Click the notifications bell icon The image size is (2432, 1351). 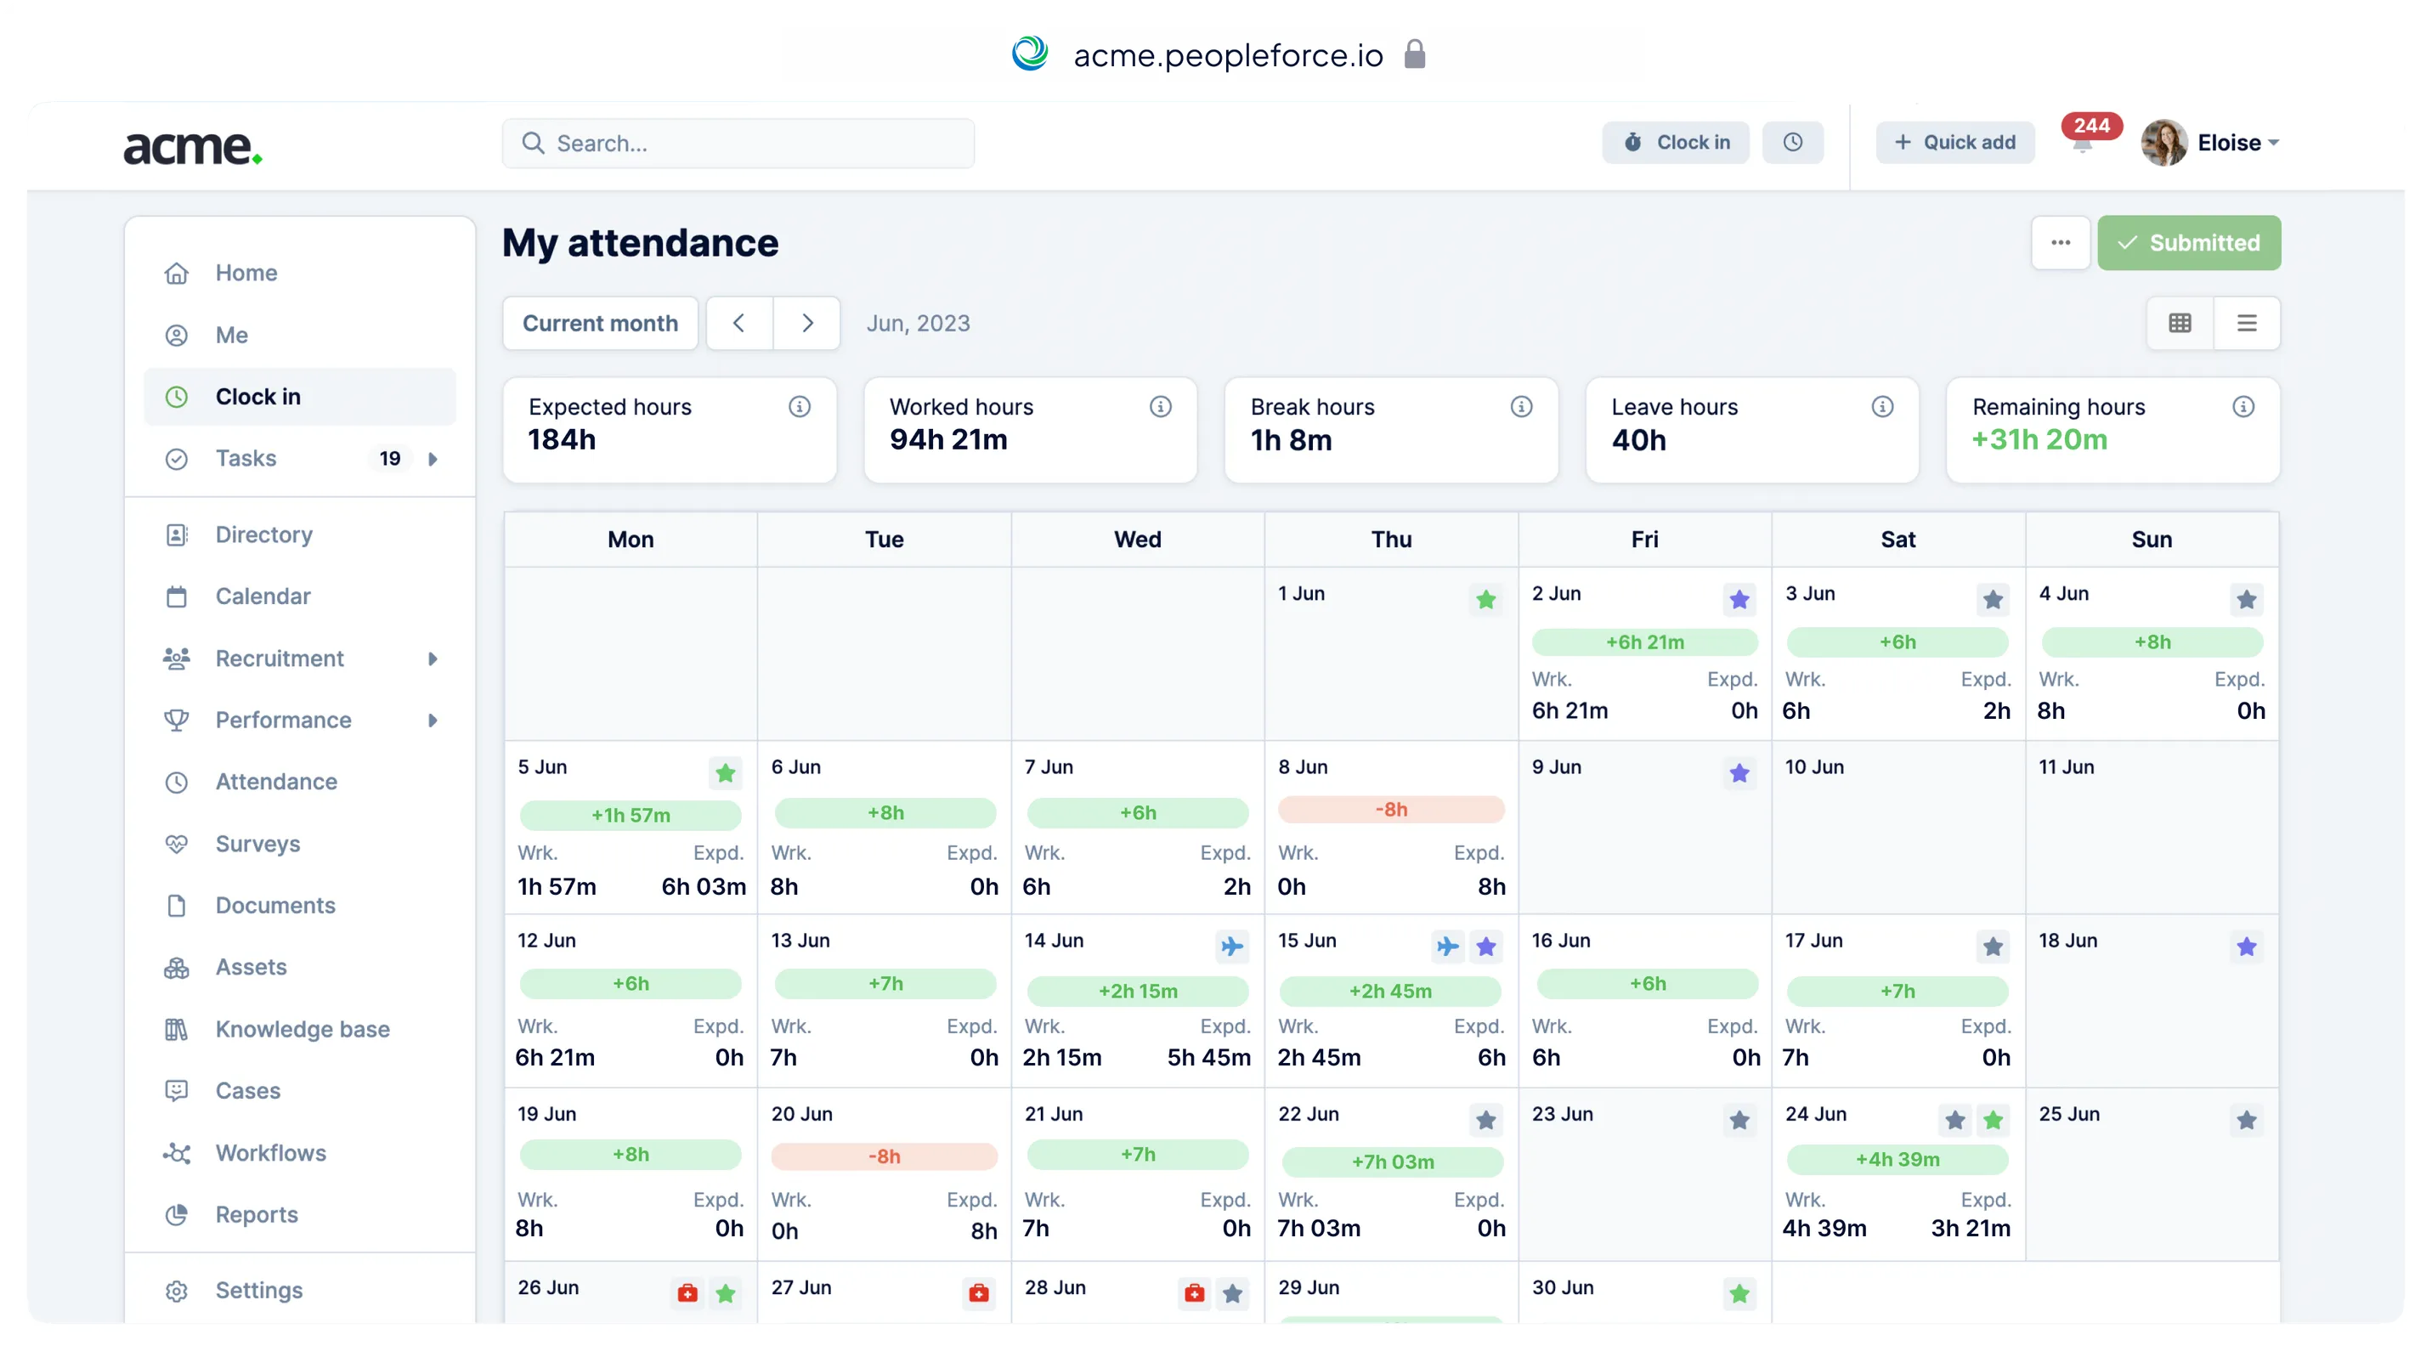click(2082, 144)
